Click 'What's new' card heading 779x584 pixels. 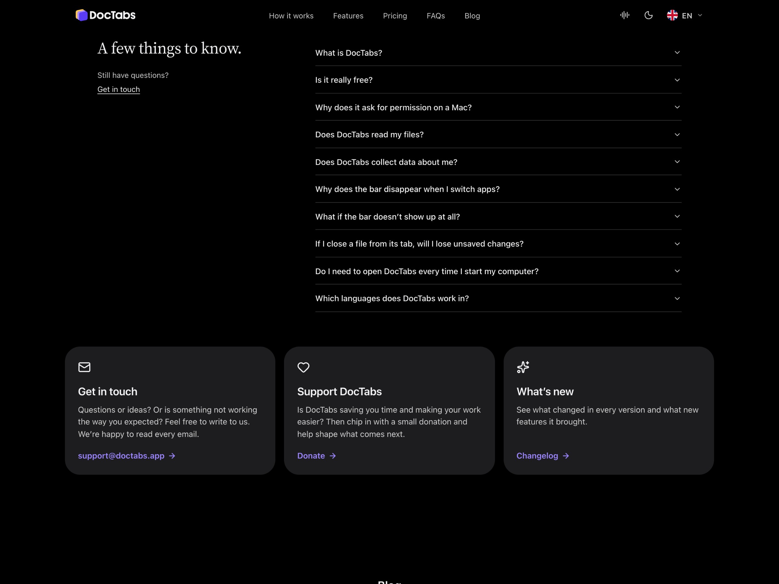(545, 392)
